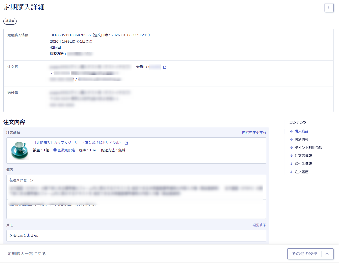Click the 継続中 status badge
Screen dimensions: 339x263
pyautogui.click(x=10, y=21)
